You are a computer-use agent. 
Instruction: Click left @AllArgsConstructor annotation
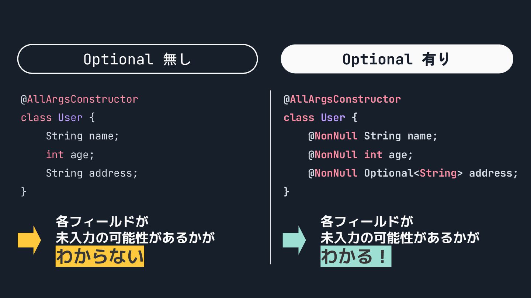pyautogui.click(x=79, y=99)
